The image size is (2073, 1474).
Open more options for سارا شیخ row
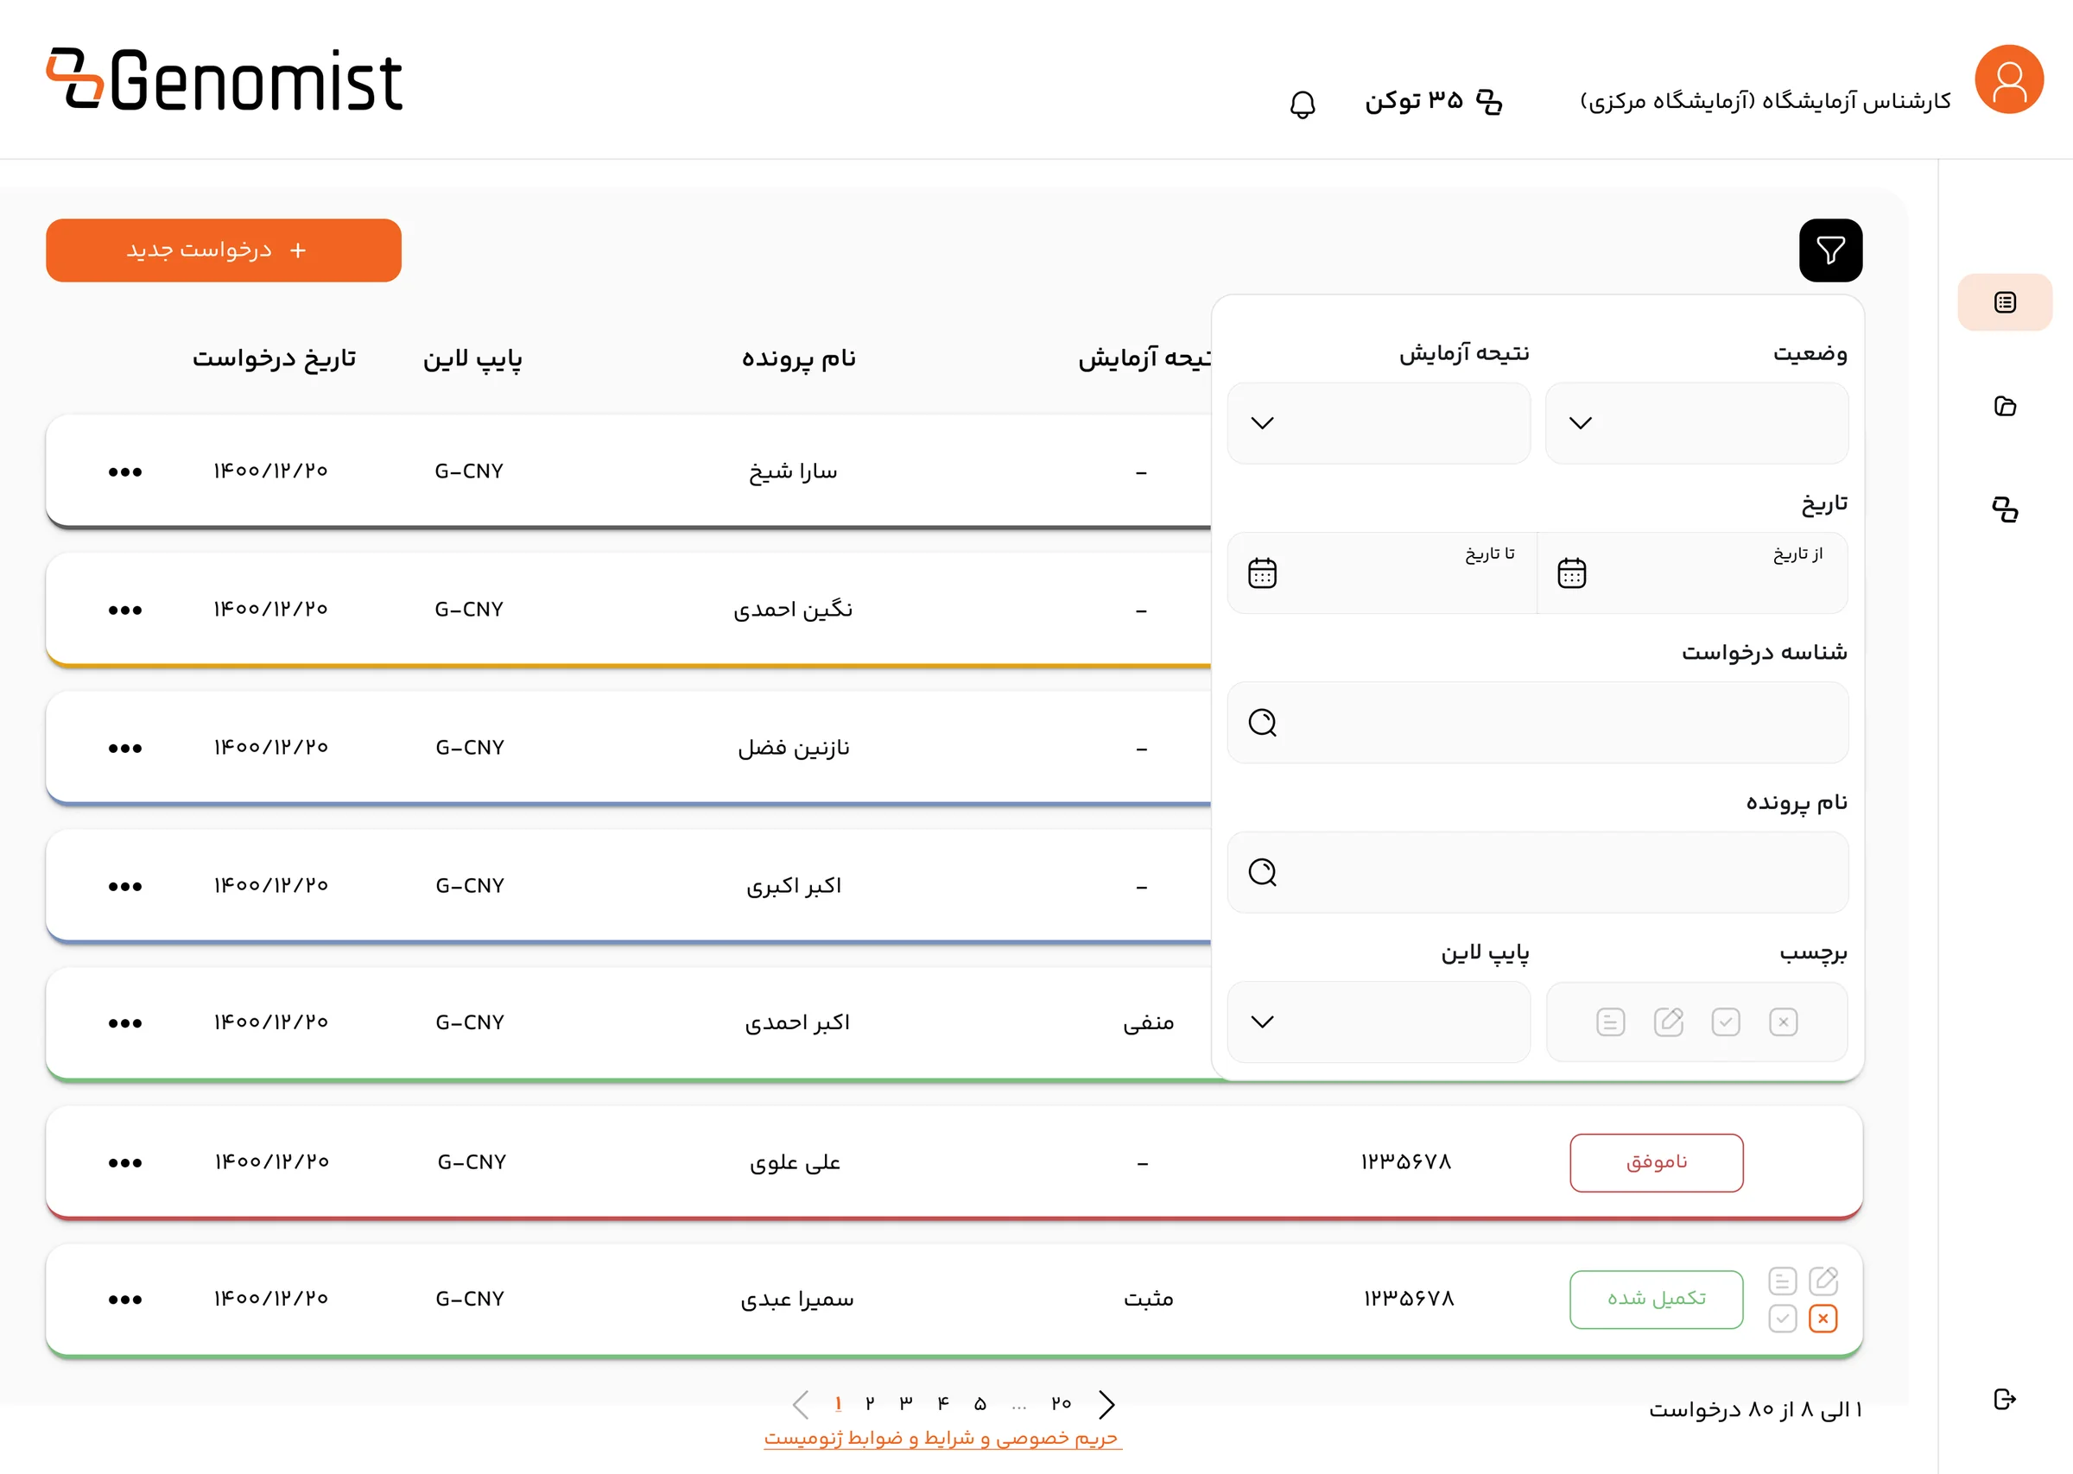(x=125, y=472)
